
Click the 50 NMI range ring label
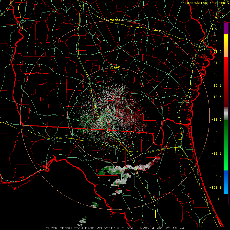coord(115,67)
